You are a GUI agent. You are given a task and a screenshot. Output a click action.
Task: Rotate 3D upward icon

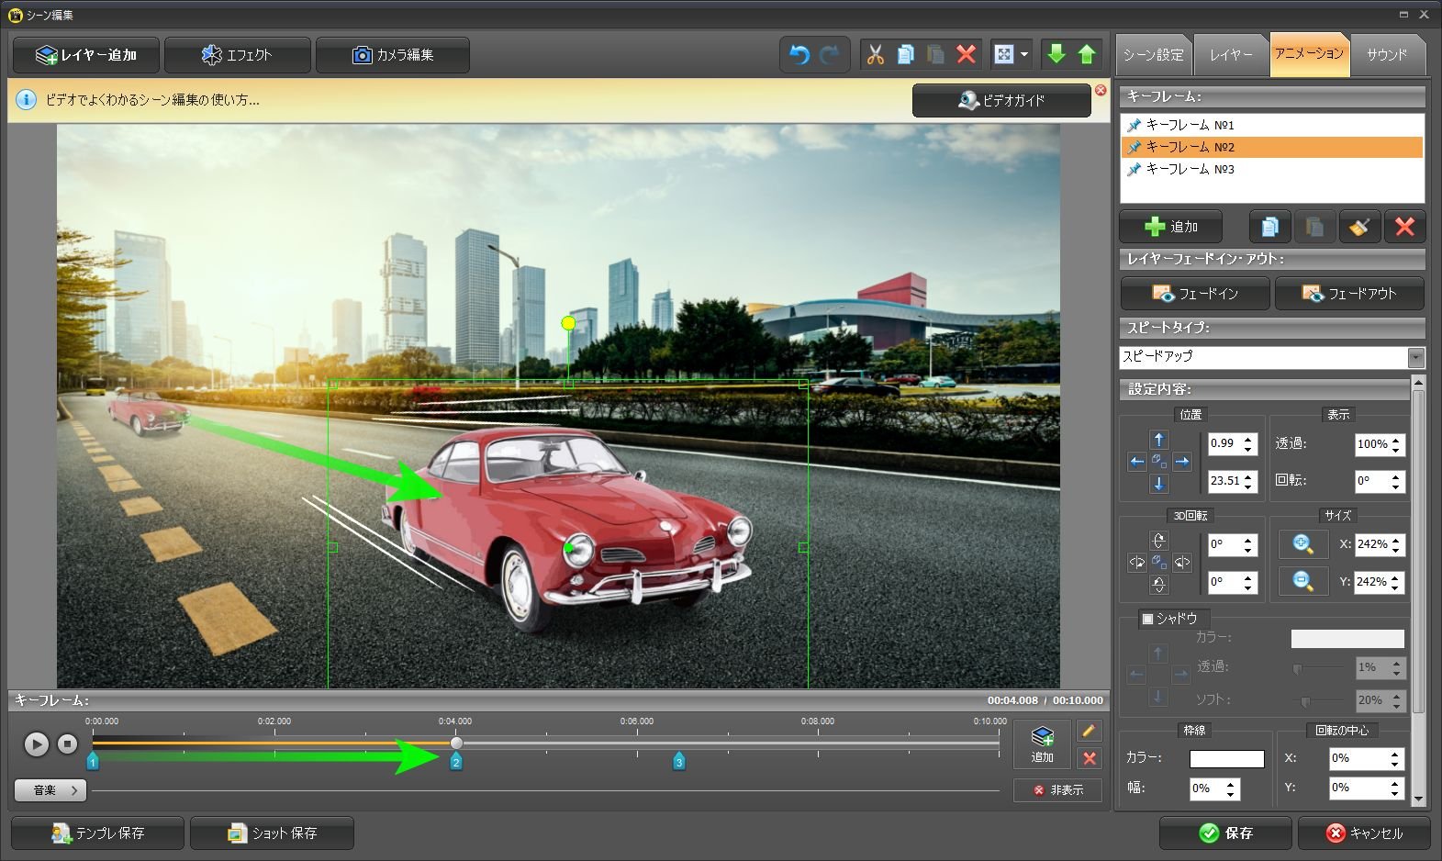tap(1159, 541)
